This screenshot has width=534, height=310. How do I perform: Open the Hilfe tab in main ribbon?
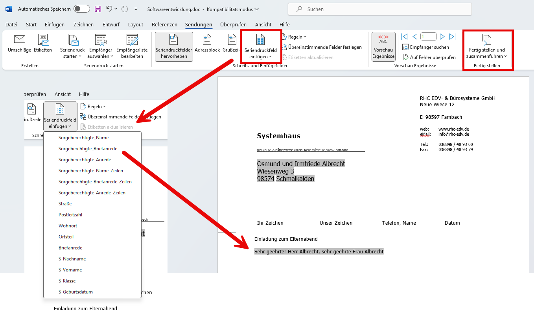(284, 24)
